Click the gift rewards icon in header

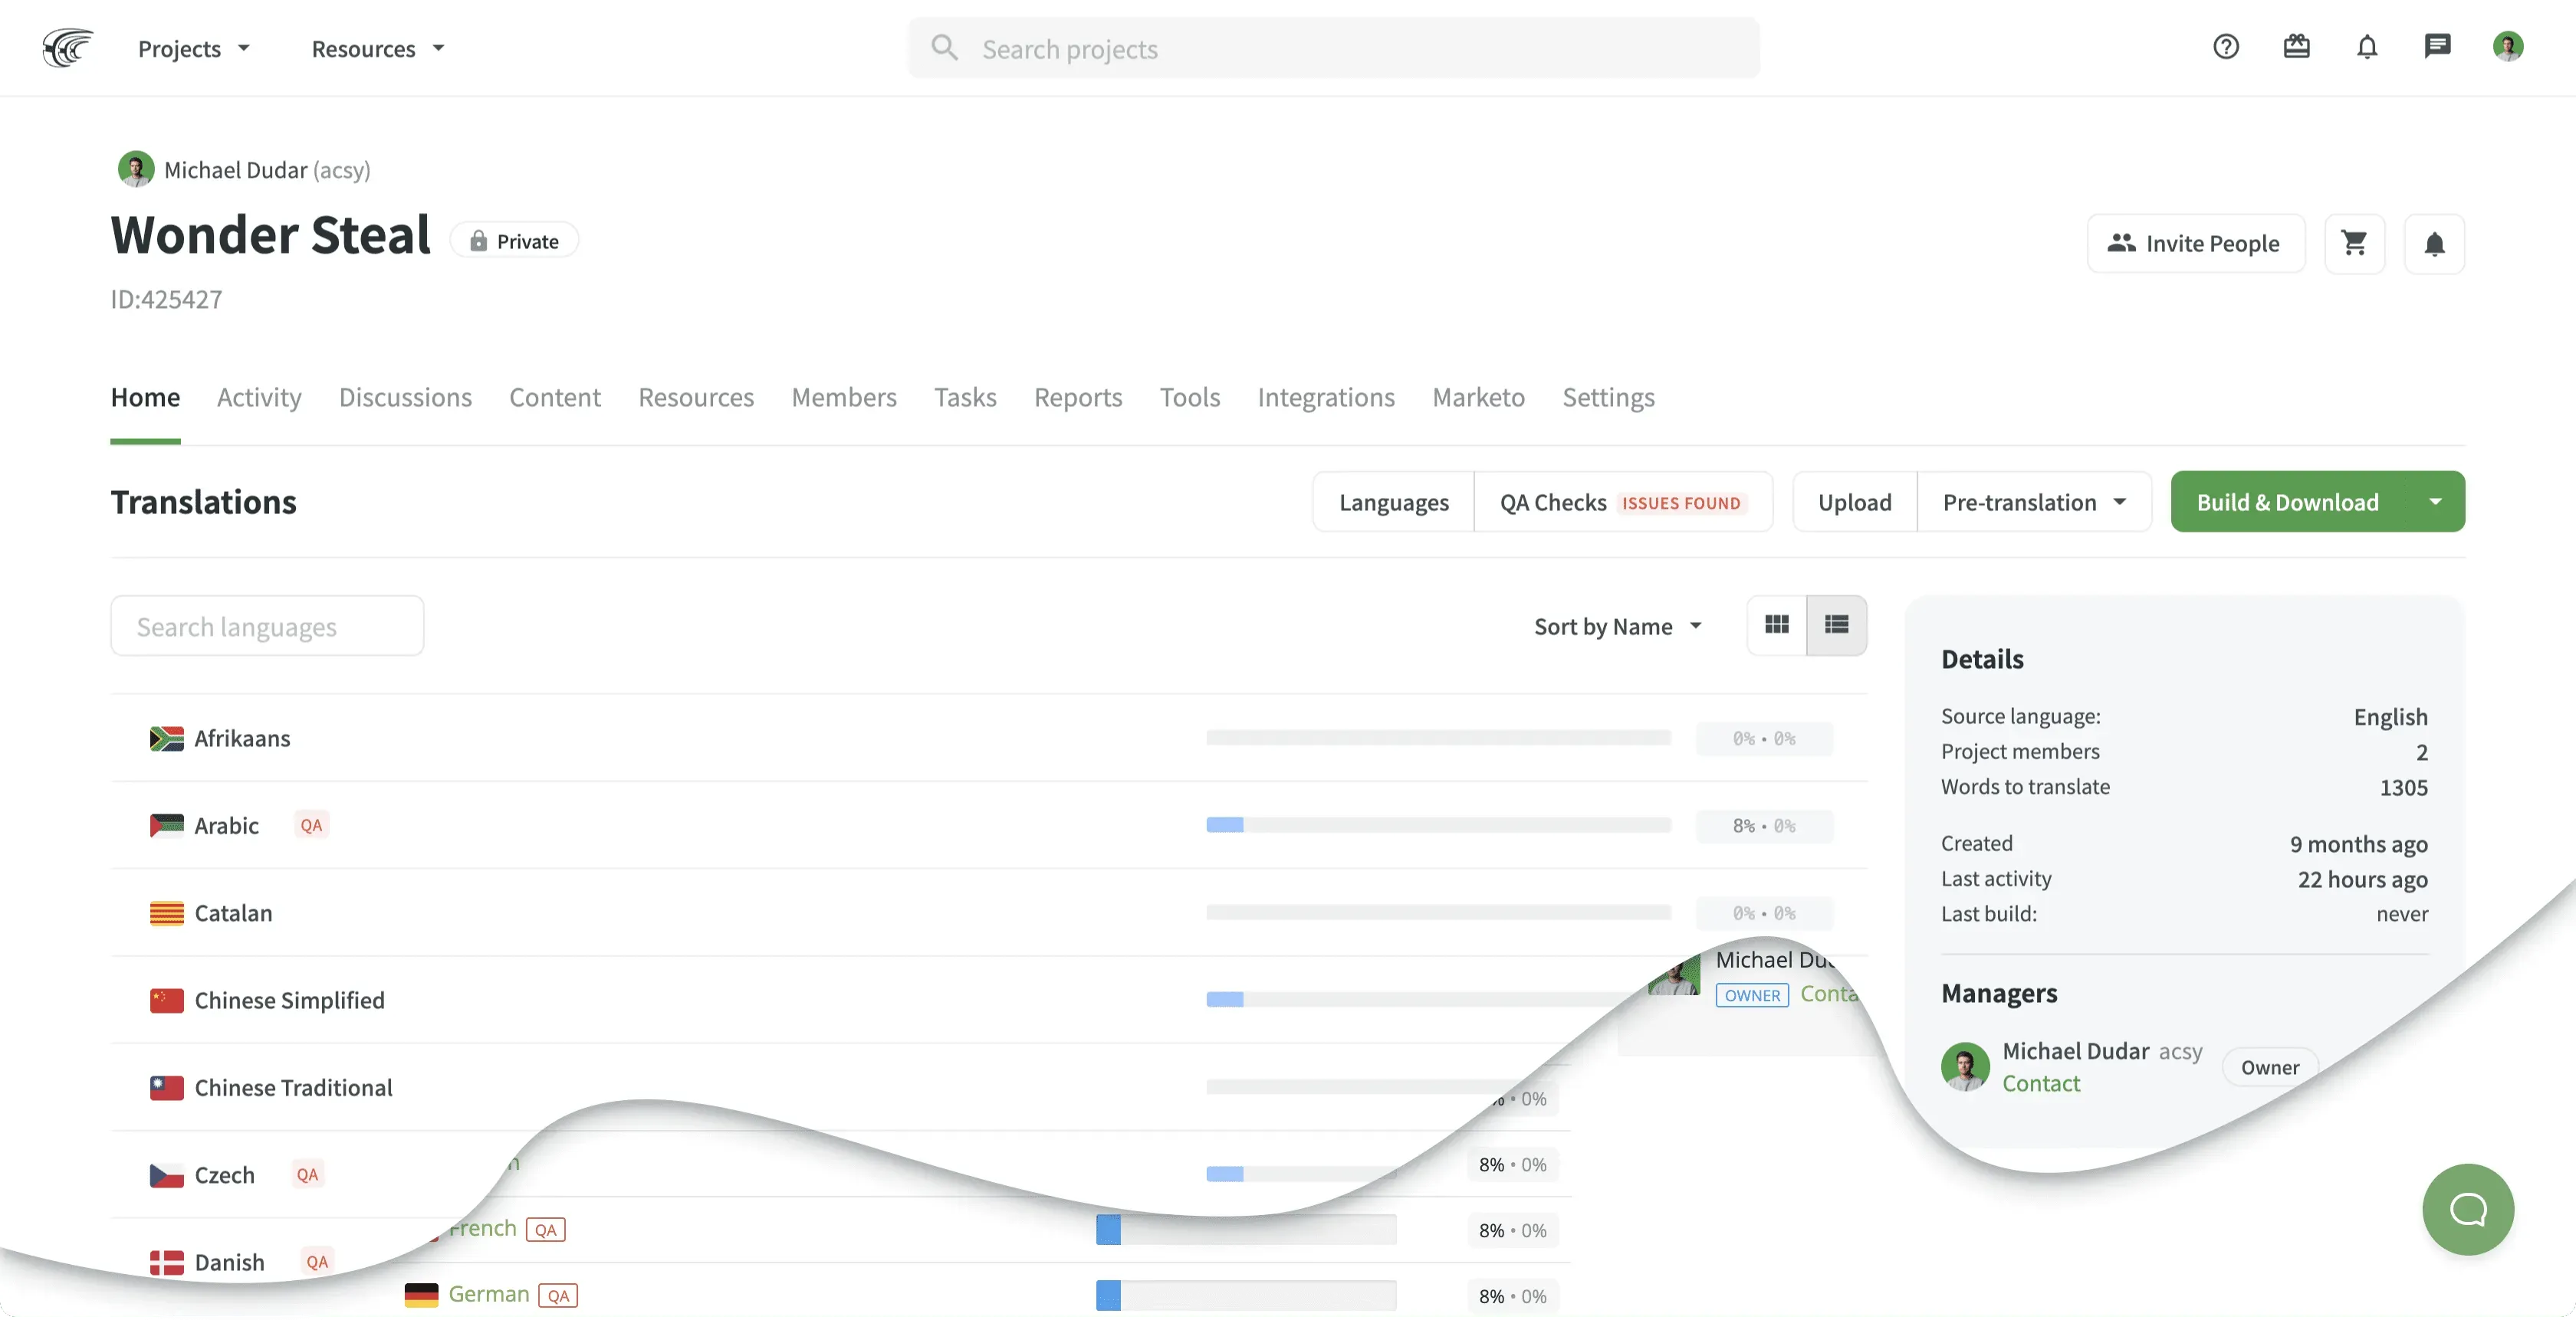(2297, 47)
